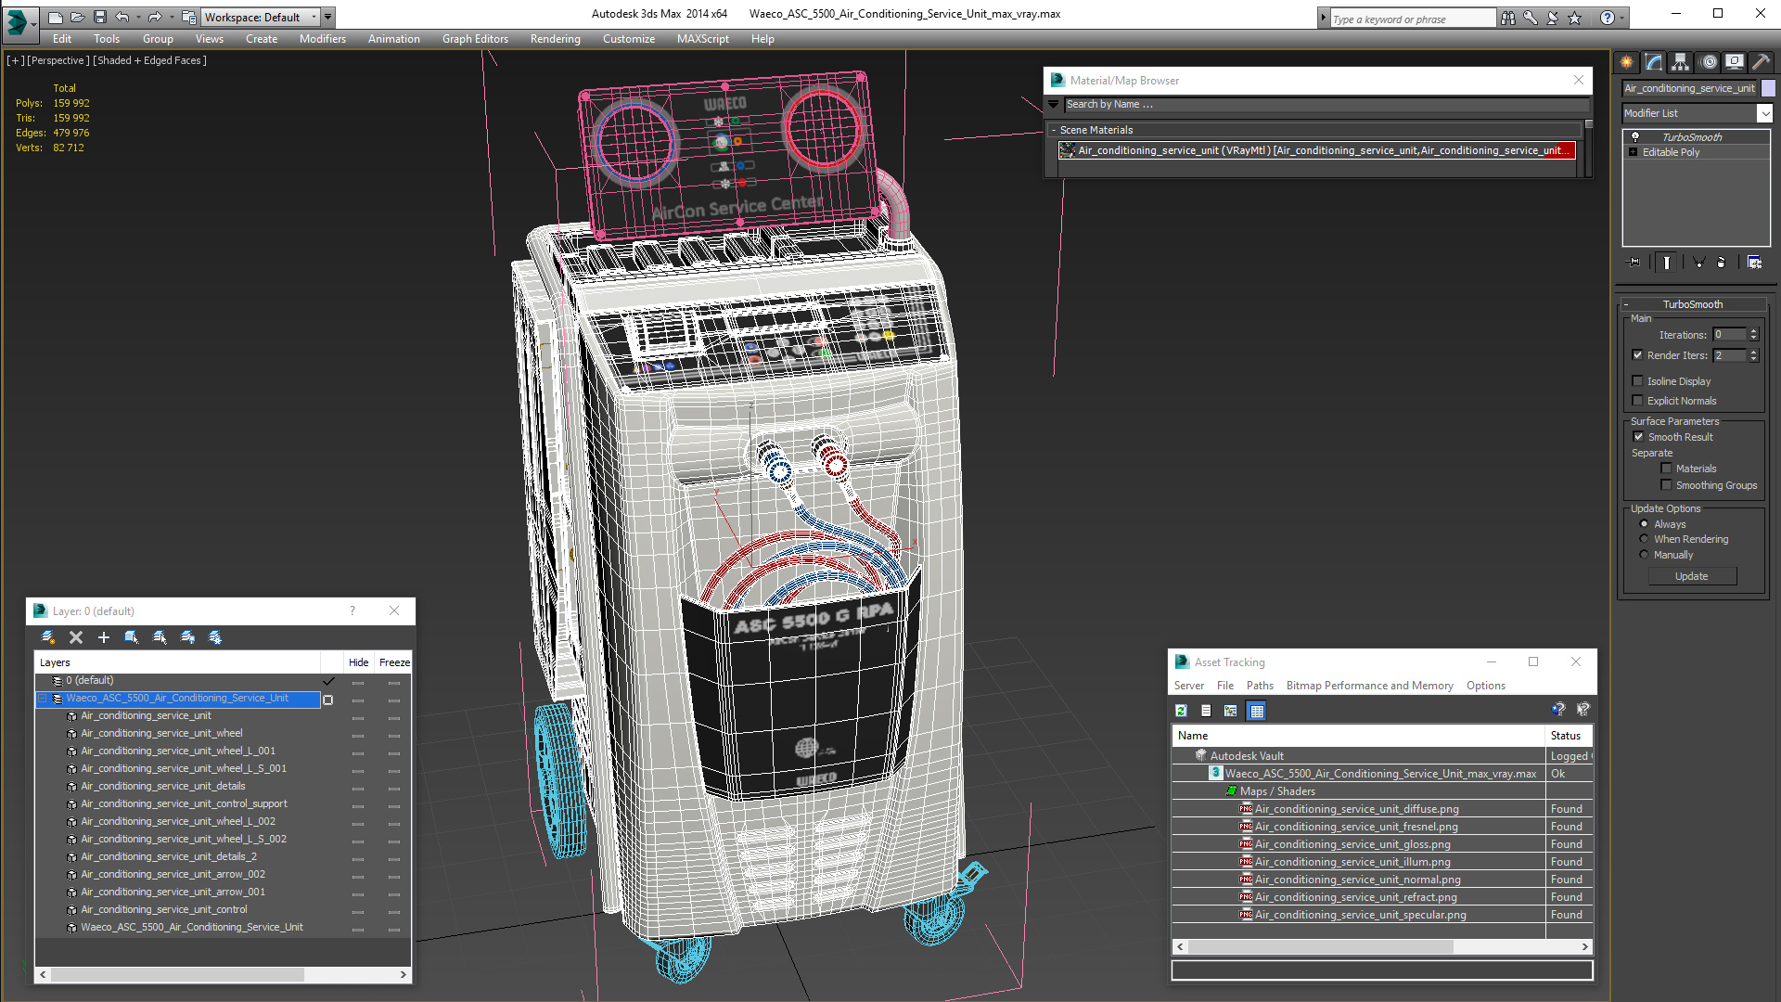Image resolution: width=1781 pixels, height=1002 pixels.
Task: Enable Explicit Normals checkbox
Action: pos(1638,401)
